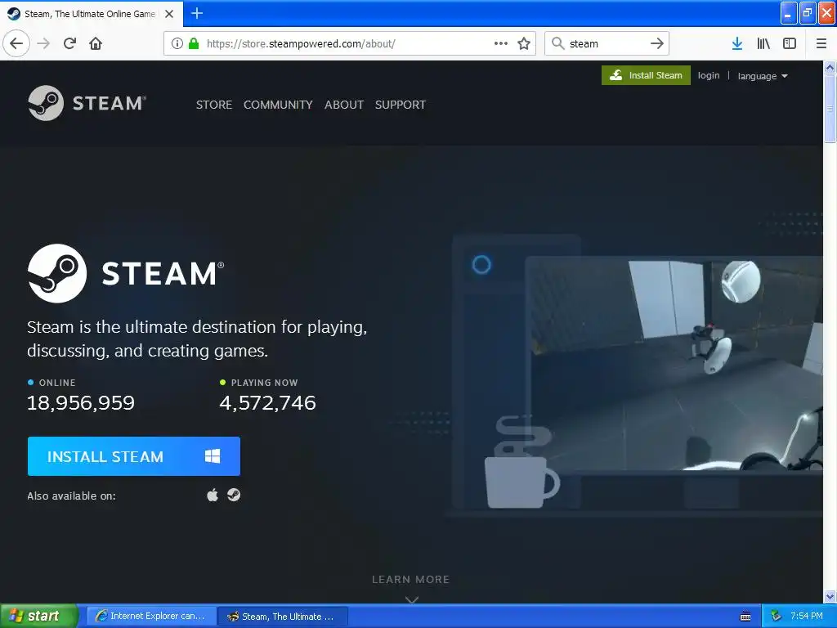
Task: Open a new tab with the plus button
Action: pyautogui.click(x=197, y=13)
